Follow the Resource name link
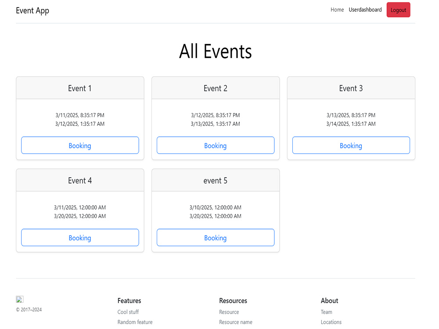 point(236,322)
